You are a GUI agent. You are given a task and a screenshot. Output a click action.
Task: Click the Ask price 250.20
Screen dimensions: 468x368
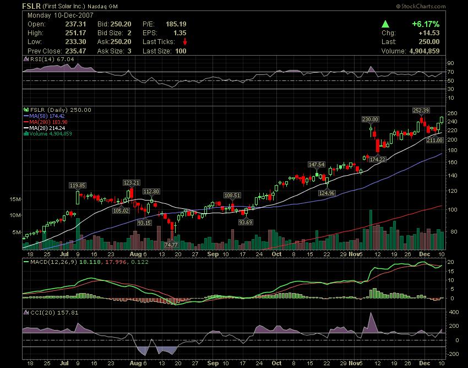click(x=121, y=42)
